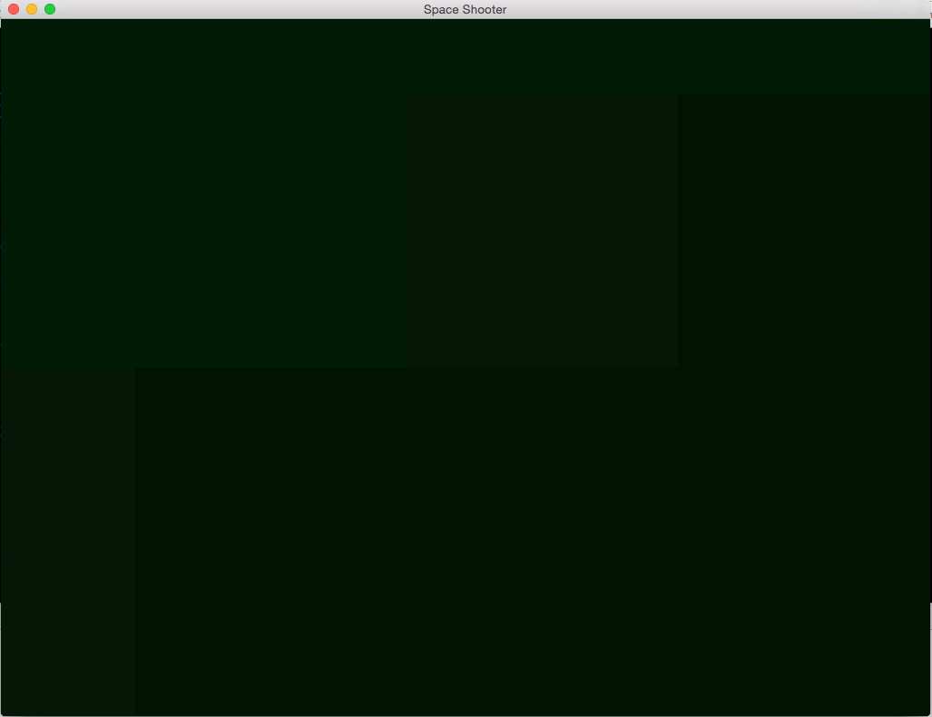The height and width of the screenshot is (717, 932).
Task: Click empty title bar between buttons and title
Action: [238, 9]
